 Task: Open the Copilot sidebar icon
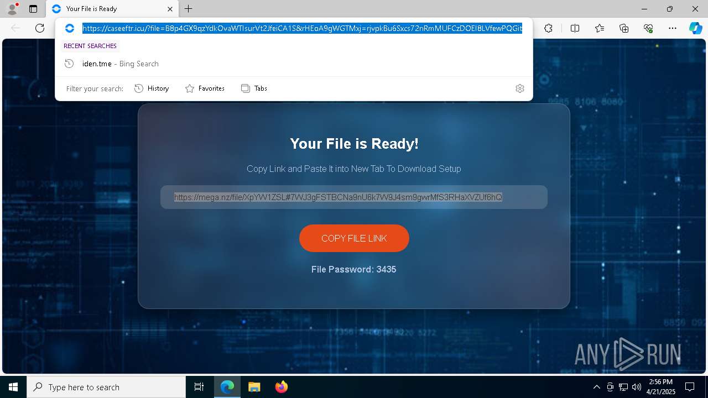(695, 28)
